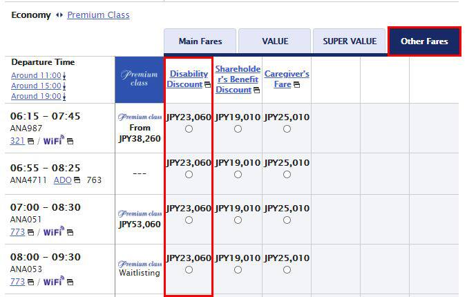Open the SUPER VALUE tab

coord(350,41)
